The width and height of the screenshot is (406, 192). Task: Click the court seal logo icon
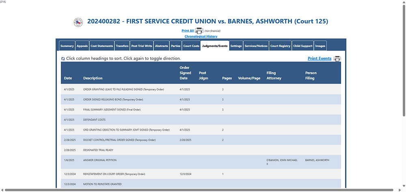pos(78,22)
